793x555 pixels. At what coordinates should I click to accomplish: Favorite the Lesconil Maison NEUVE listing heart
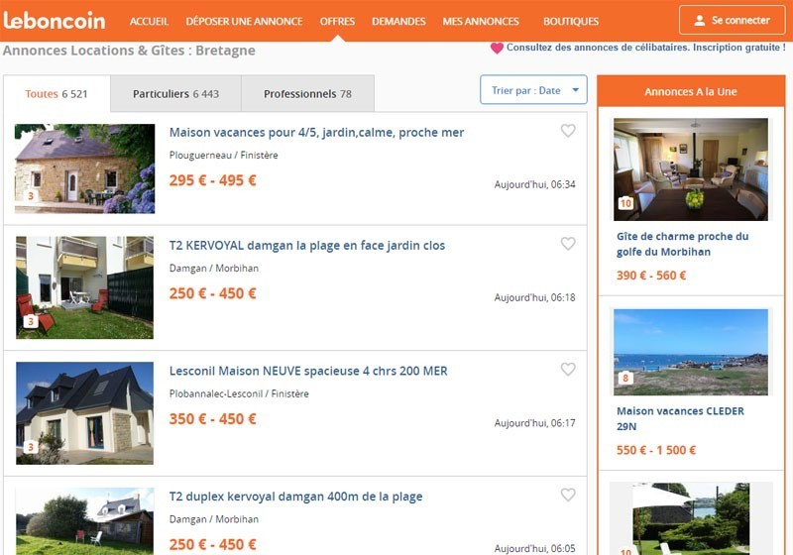[x=568, y=370]
